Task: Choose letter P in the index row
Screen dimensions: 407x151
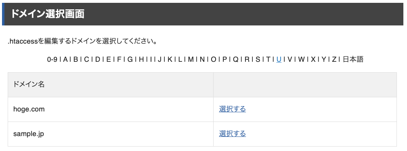Action: click(224, 59)
